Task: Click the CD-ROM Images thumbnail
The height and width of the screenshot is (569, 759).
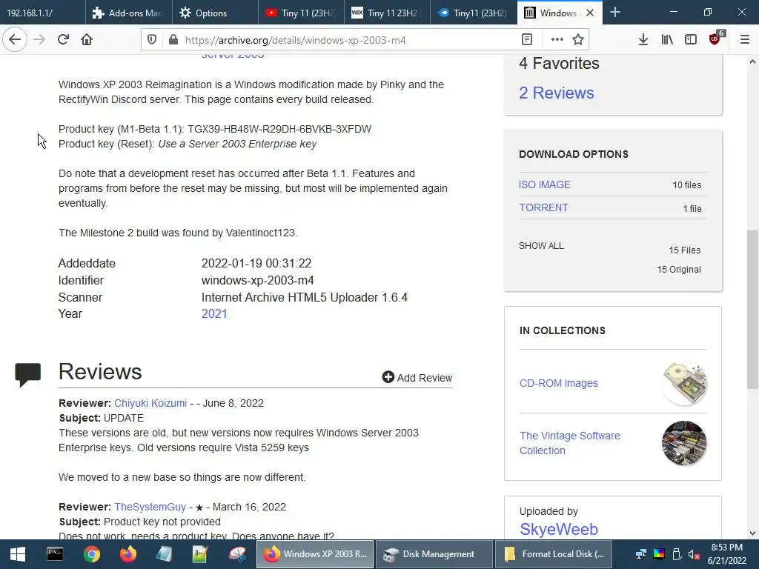Action: [684, 383]
